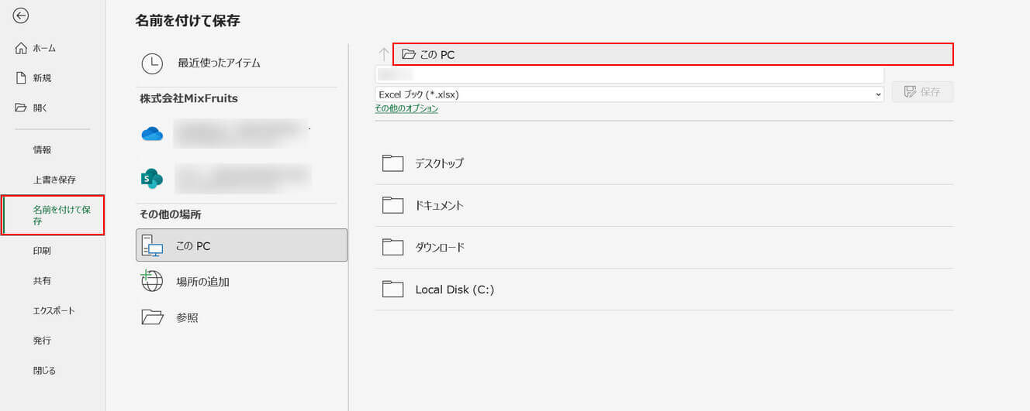Open the デスクトップ folder
The height and width of the screenshot is (411, 1030).
[439, 163]
